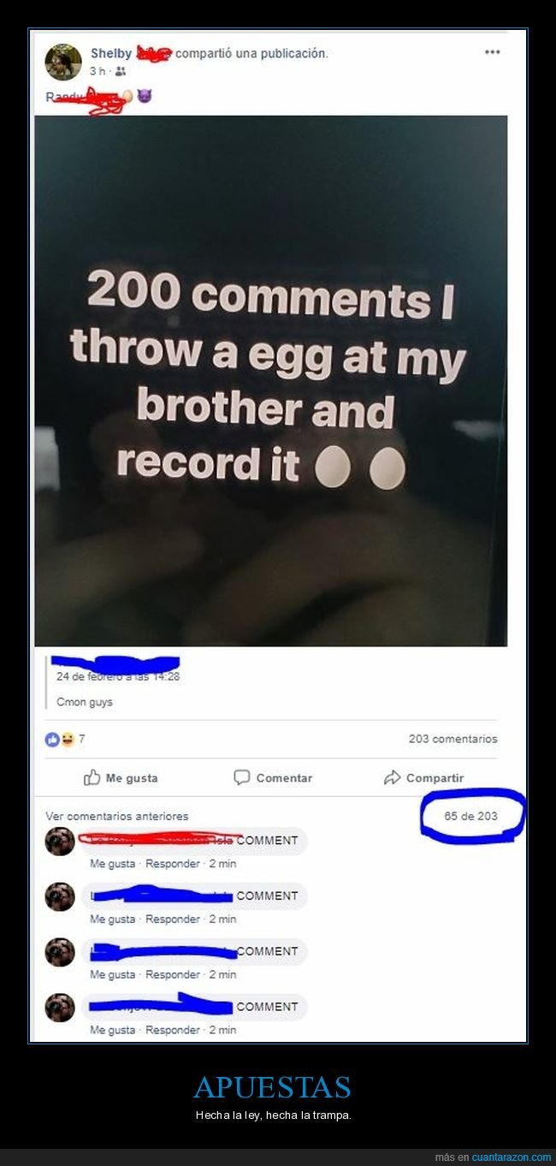Click the Comentar button
The image size is (556, 1166).
pyautogui.click(x=273, y=778)
